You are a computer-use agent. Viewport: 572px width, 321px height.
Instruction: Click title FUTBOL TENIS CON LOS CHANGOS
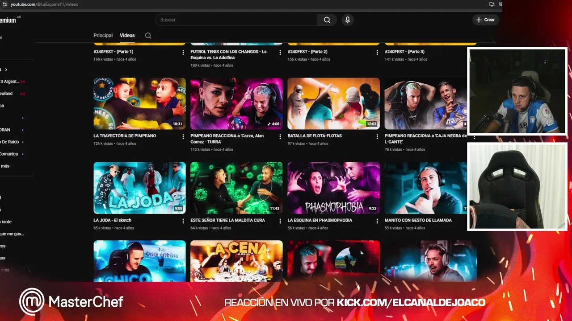pos(228,54)
